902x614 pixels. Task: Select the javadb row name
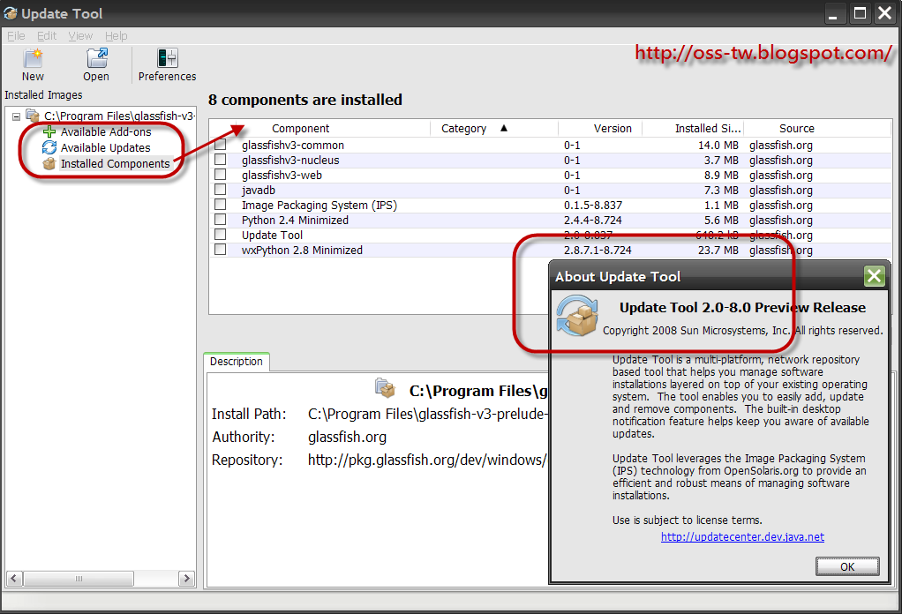click(259, 191)
